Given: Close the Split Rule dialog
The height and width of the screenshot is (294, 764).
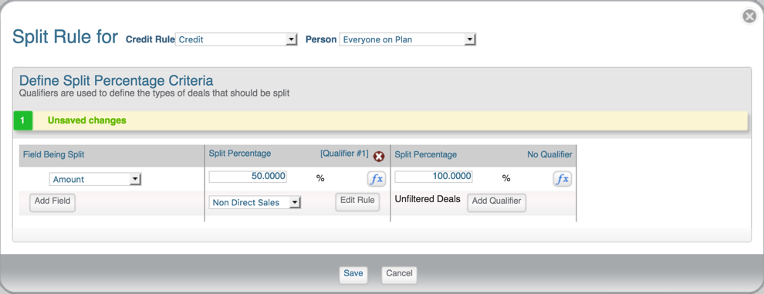Looking at the screenshot, I should pyautogui.click(x=749, y=16).
